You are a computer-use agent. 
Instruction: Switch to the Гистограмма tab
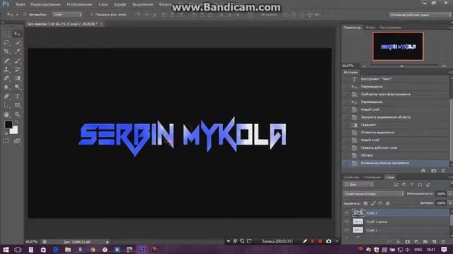tap(390, 28)
